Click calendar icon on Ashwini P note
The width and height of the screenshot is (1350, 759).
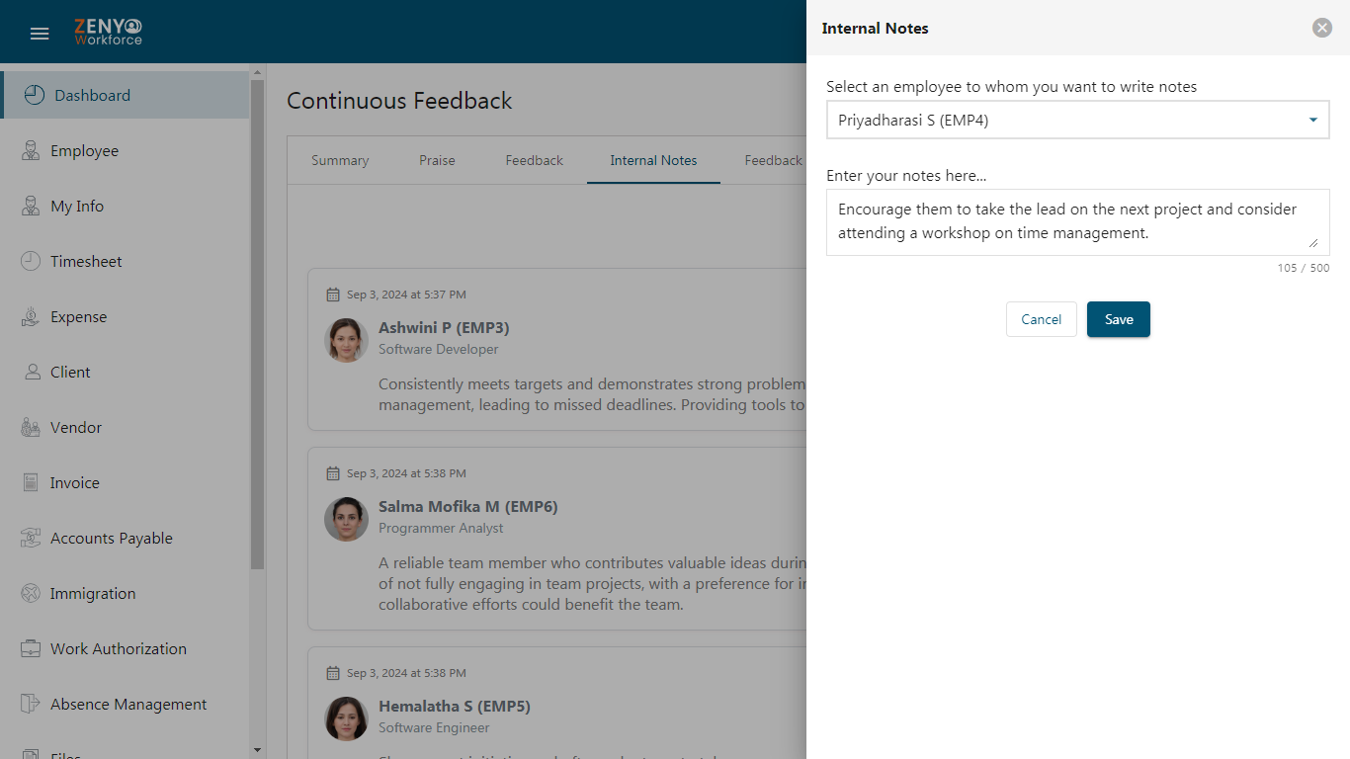tap(333, 295)
